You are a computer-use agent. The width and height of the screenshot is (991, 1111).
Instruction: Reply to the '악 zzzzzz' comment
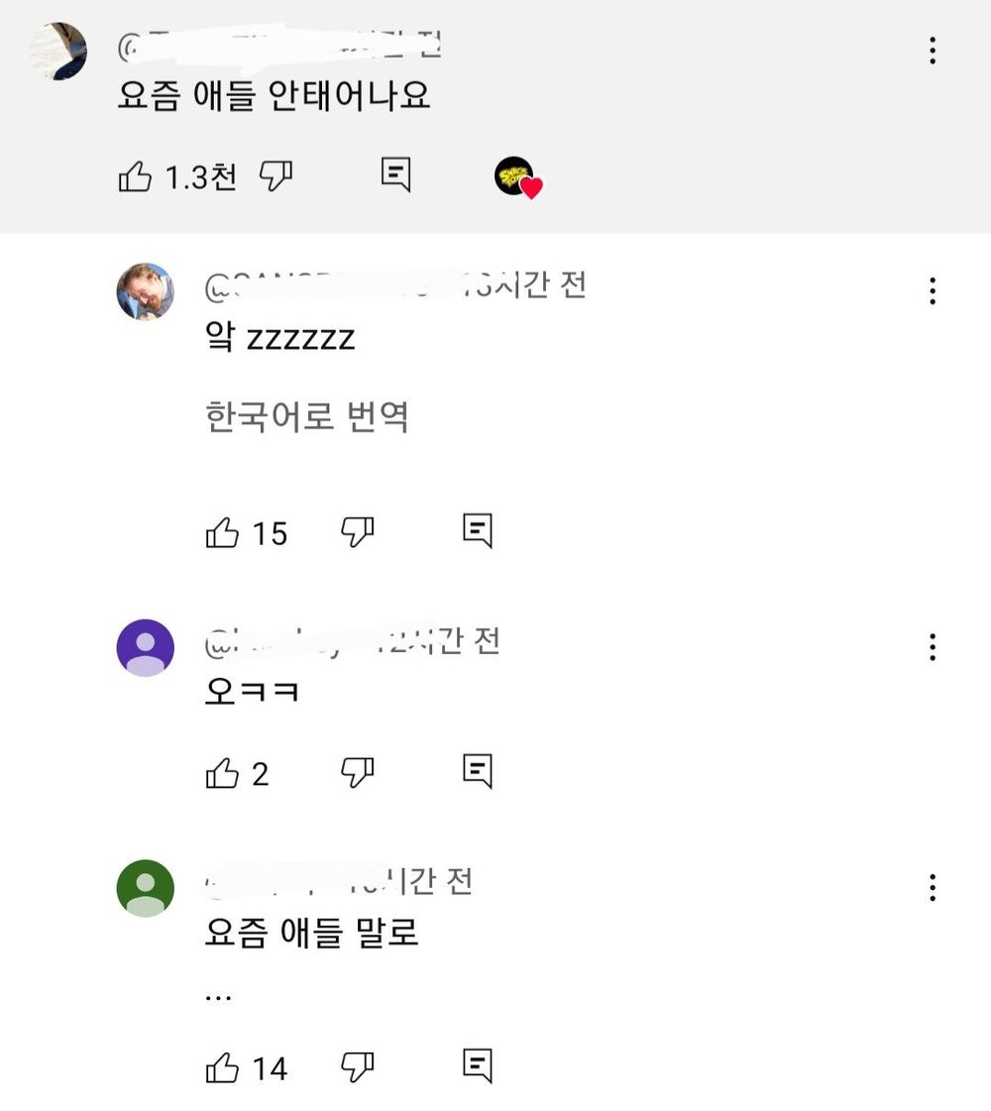tap(478, 531)
